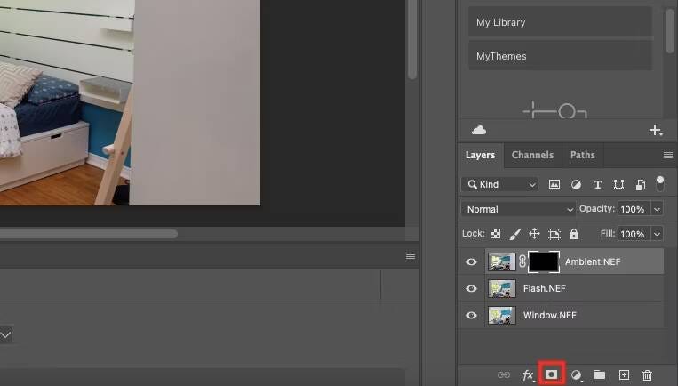The height and width of the screenshot is (386, 678).
Task: Open the Normal blend mode dropdown
Action: [519, 209]
